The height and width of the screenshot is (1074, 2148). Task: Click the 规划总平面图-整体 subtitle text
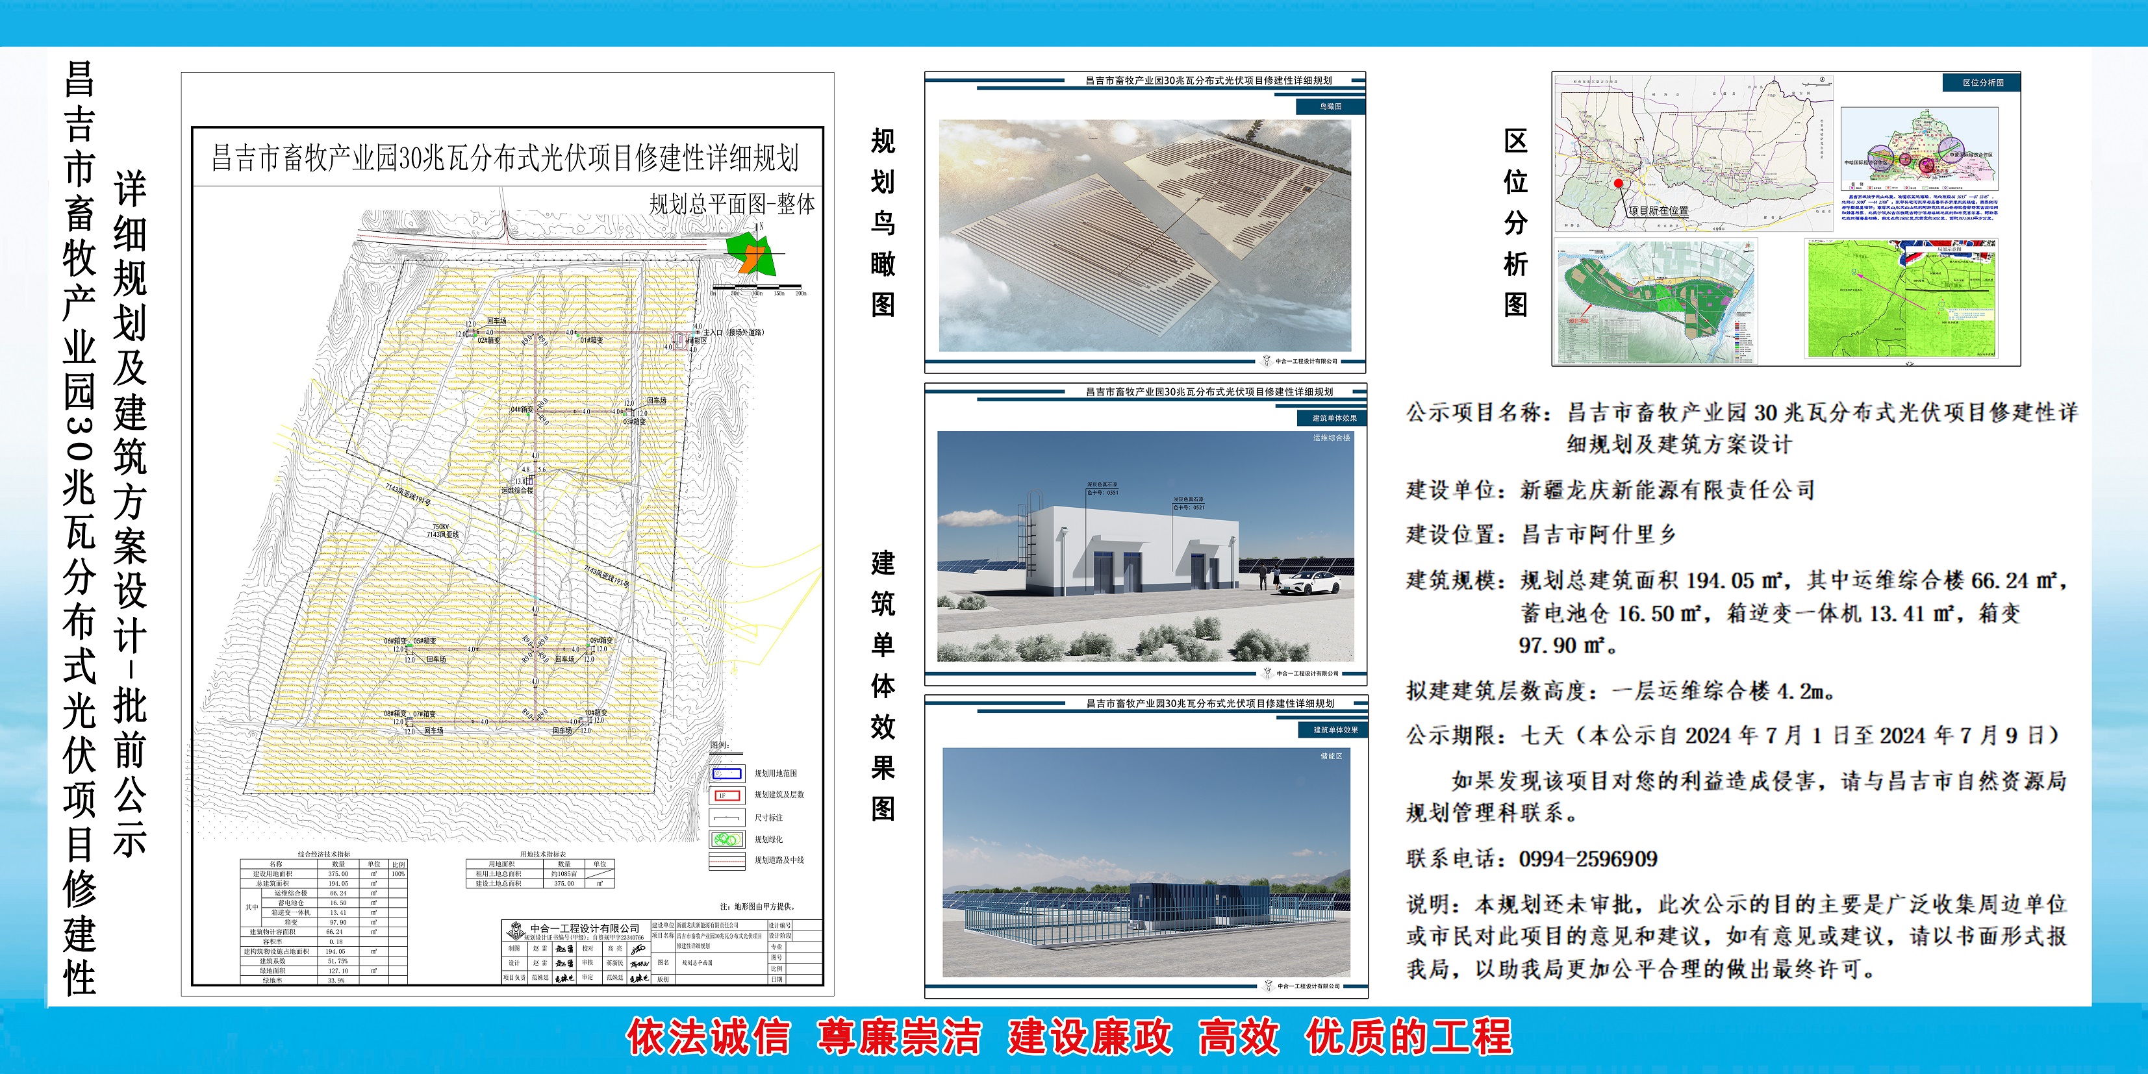[x=731, y=205]
